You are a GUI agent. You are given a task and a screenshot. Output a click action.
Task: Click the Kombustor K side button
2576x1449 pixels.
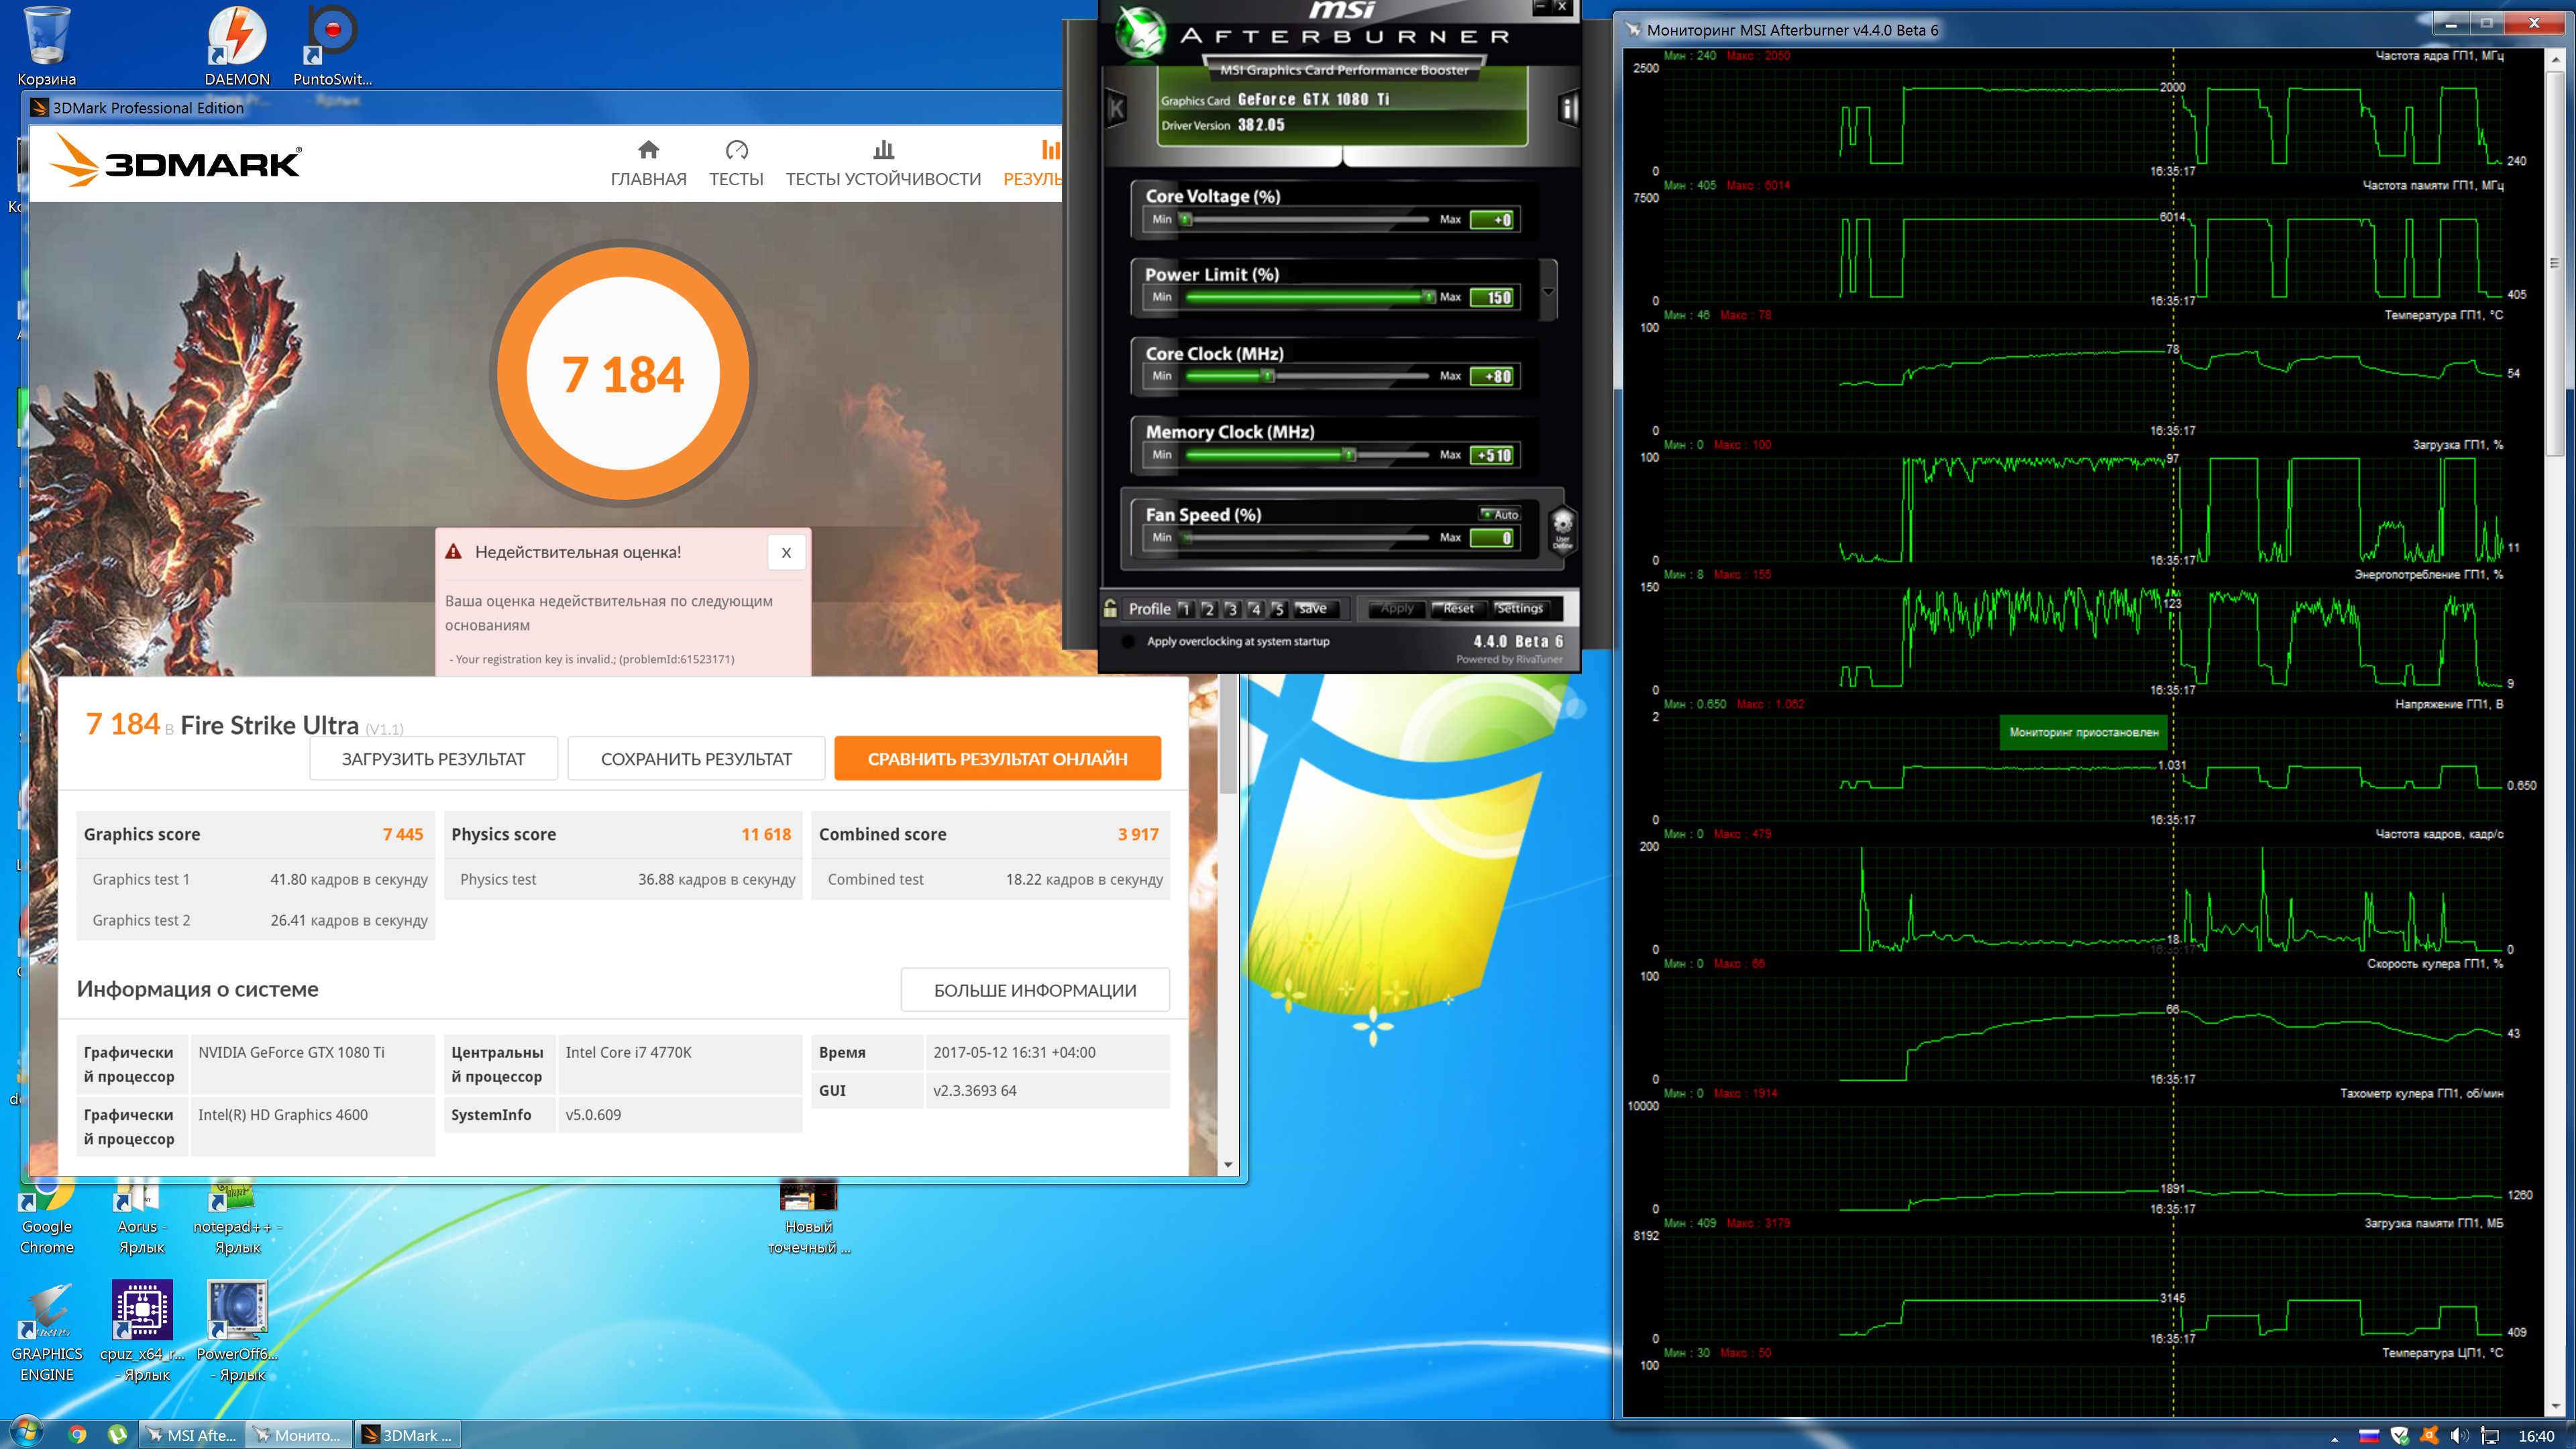[1117, 108]
